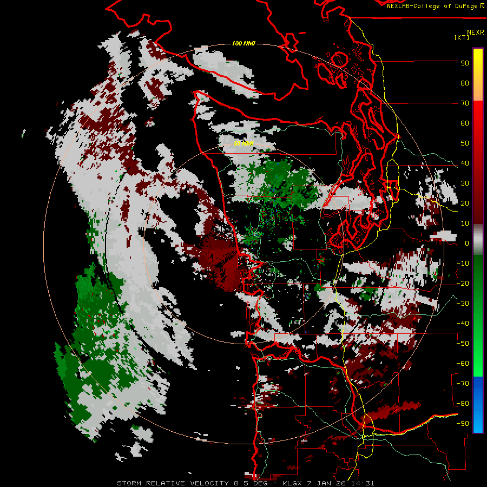Select the 0 knot scale label

pyautogui.click(x=467, y=243)
